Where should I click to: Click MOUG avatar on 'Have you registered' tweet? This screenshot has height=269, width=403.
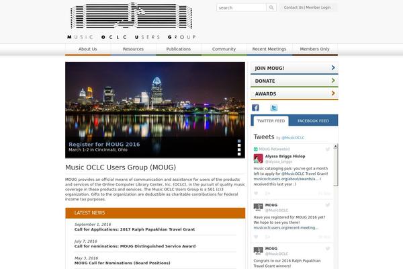(x=258, y=207)
